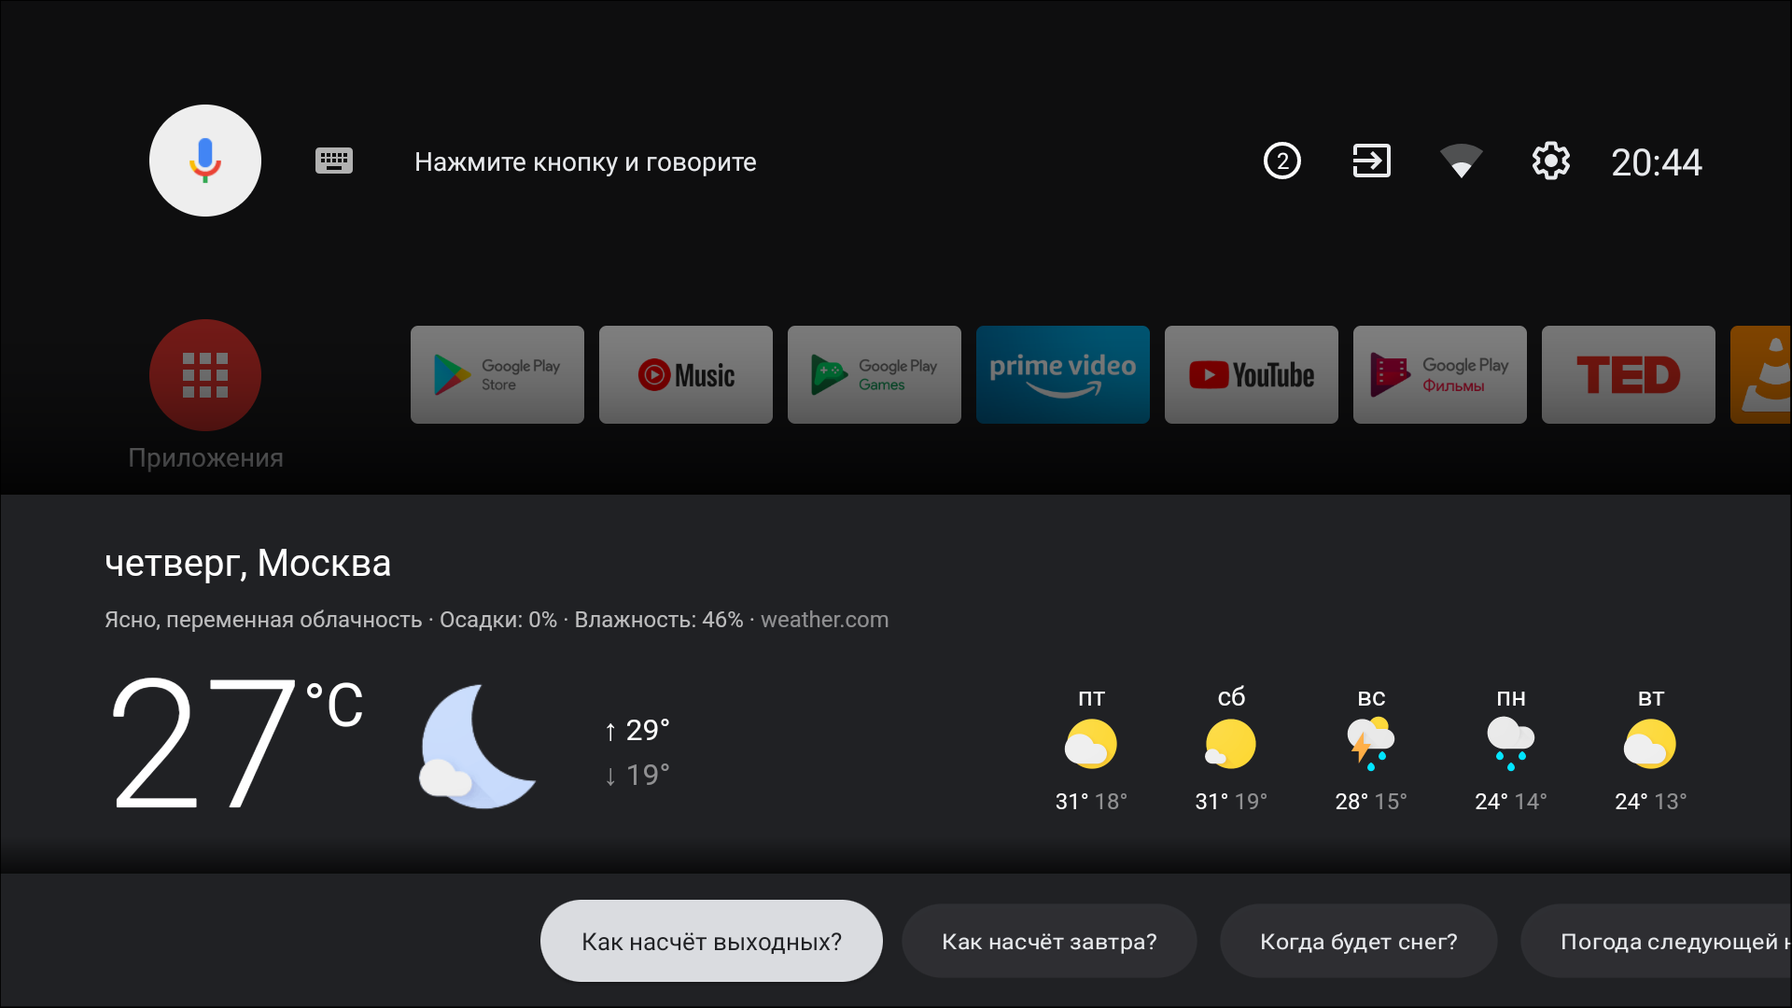Launch the YouTube Music app tile

[686, 375]
